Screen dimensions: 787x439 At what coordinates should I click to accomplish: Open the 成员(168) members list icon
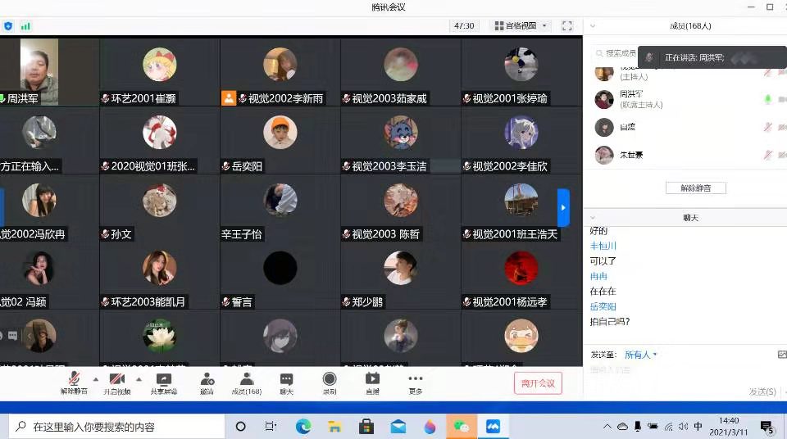click(246, 381)
